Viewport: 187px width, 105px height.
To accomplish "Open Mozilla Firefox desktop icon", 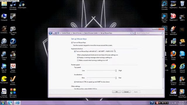I will point(173,56).
